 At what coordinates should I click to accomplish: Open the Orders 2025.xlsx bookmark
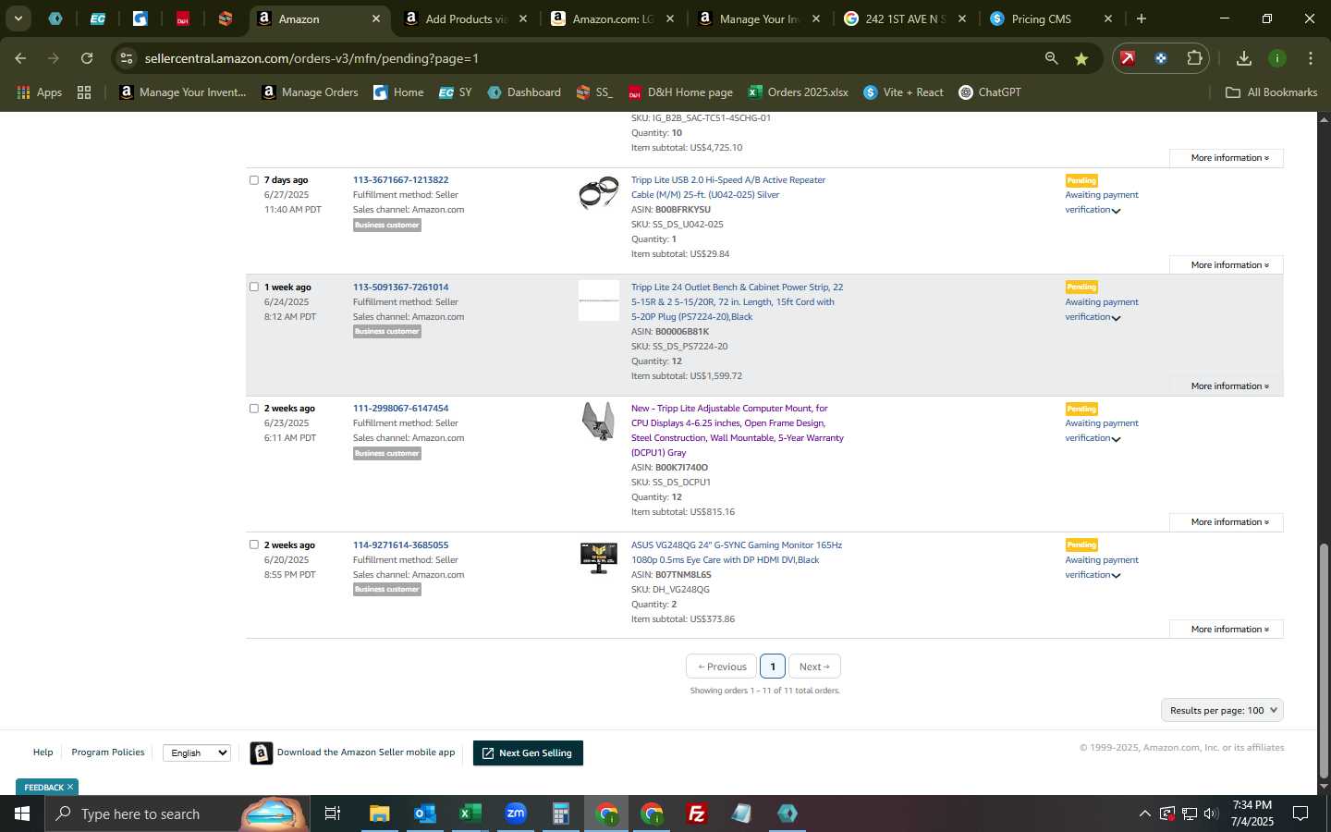click(799, 92)
